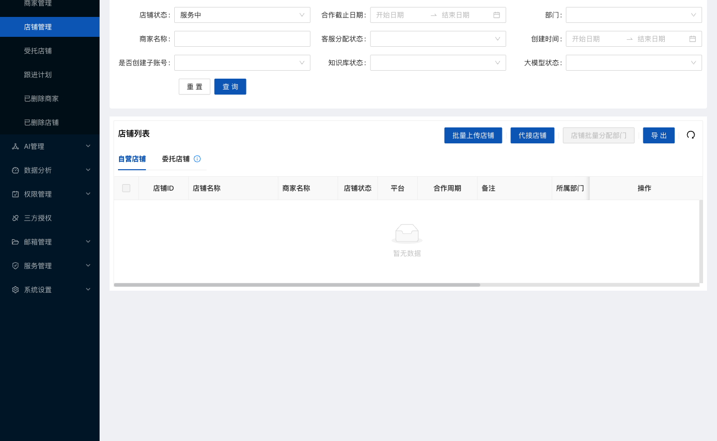Click the 系统设置 gear icon

click(x=15, y=290)
